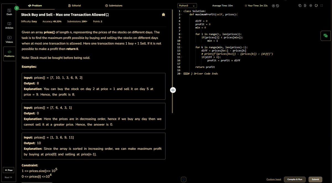332x183 pixels.
Task: Expand the sidebar with green arrow button
Action: pyautogui.click(x=17, y=8)
